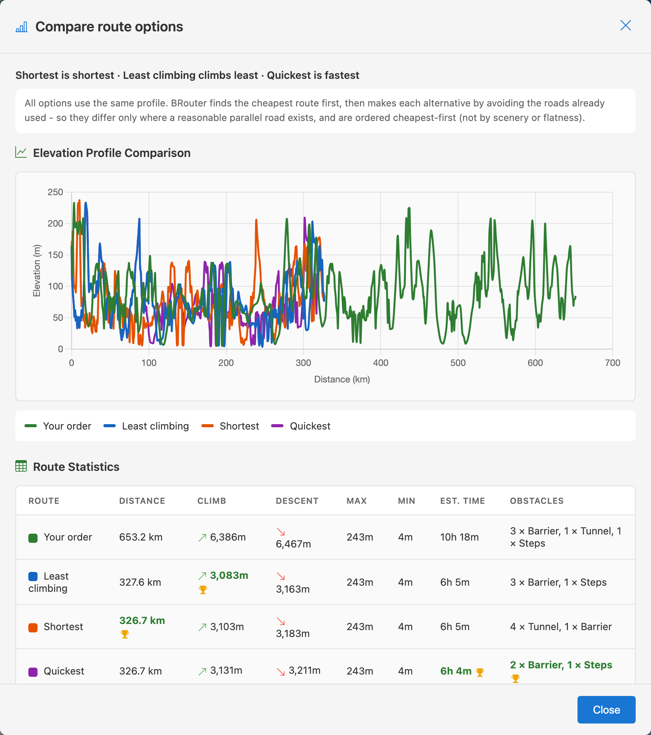Click the 6h 5m time in the Shortest row

tap(455, 627)
